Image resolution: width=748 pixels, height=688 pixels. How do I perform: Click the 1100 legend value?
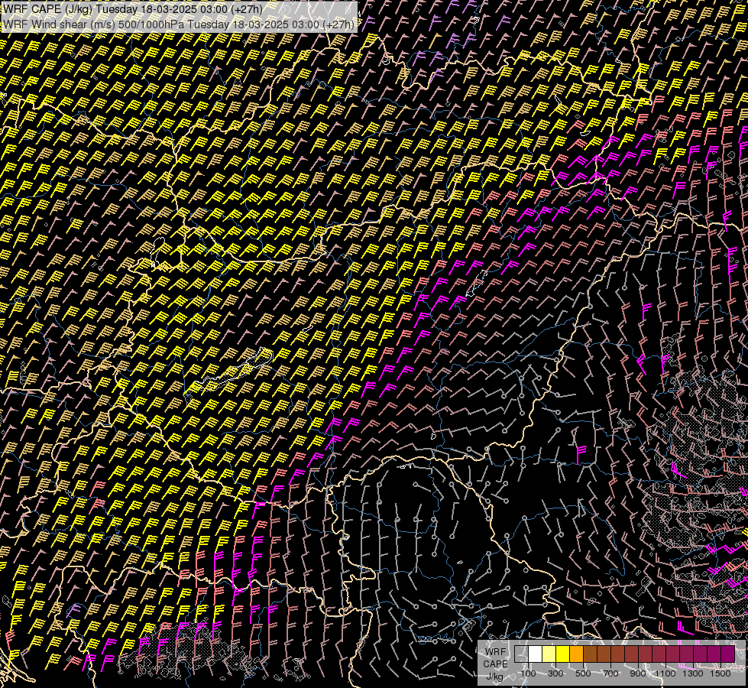[665, 673]
